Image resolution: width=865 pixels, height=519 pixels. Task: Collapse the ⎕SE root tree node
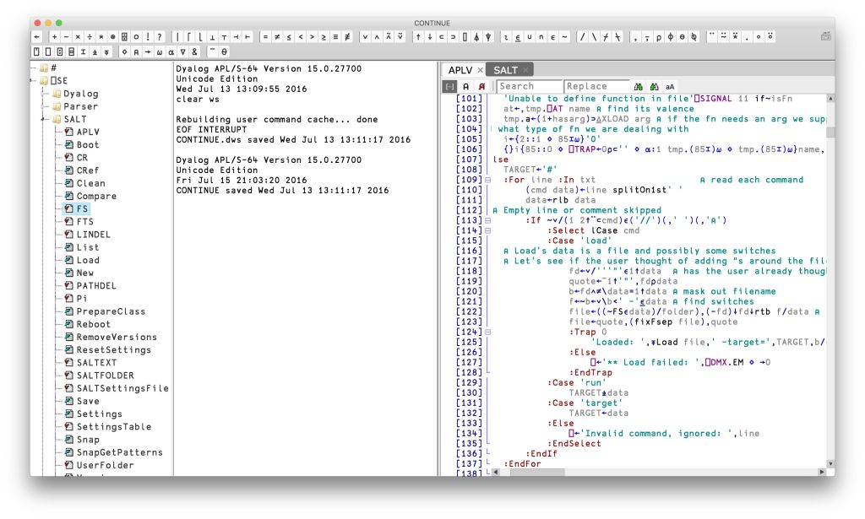(33, 80)
